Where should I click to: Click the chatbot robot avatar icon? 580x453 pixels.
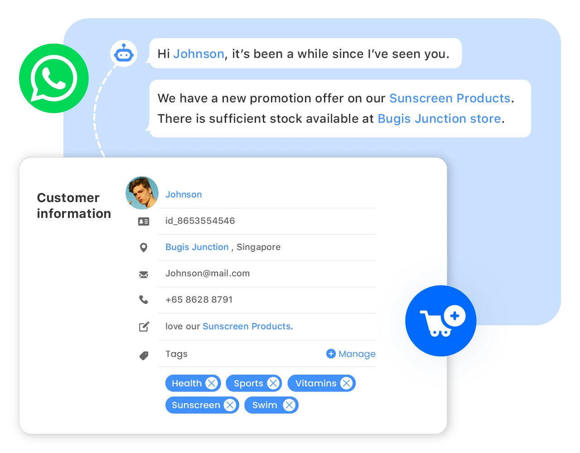pyautogui.click(x=124, y=54)
